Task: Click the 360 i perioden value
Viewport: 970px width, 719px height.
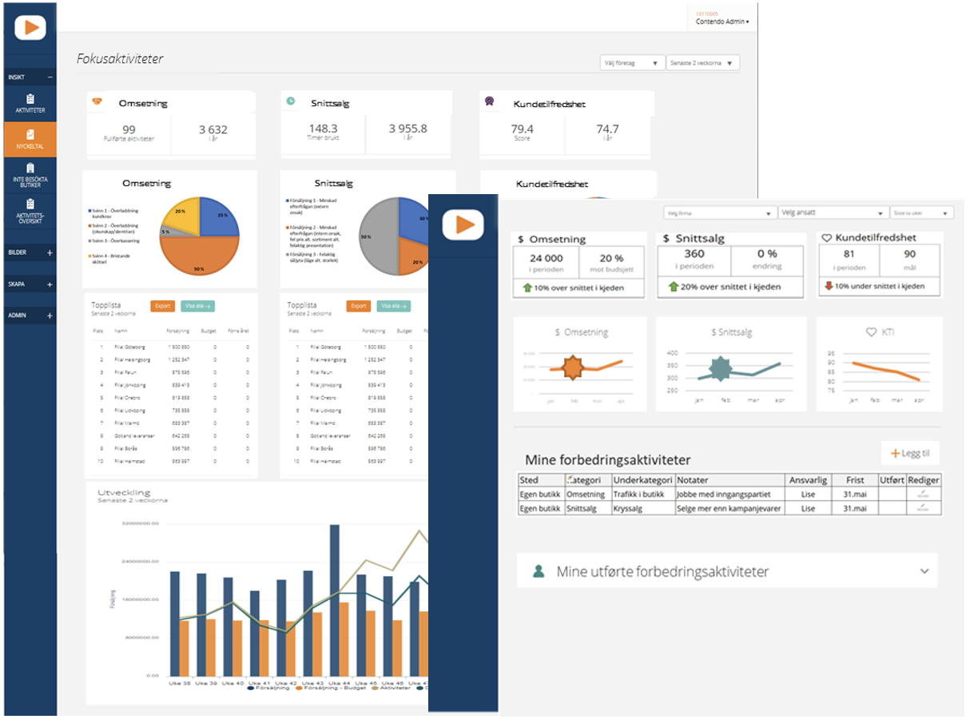Action: pyautogui.click(x=694, y=254)
